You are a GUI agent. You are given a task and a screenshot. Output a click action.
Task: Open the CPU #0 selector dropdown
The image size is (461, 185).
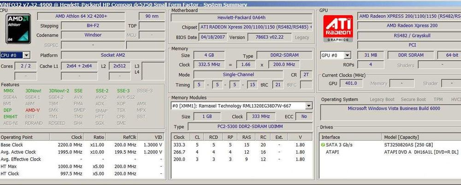click(x=26, y=55)
